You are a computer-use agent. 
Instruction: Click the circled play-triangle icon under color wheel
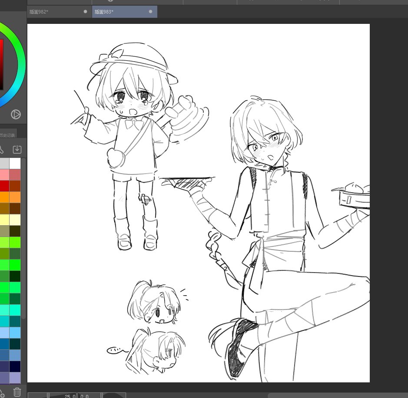(16, 115)
